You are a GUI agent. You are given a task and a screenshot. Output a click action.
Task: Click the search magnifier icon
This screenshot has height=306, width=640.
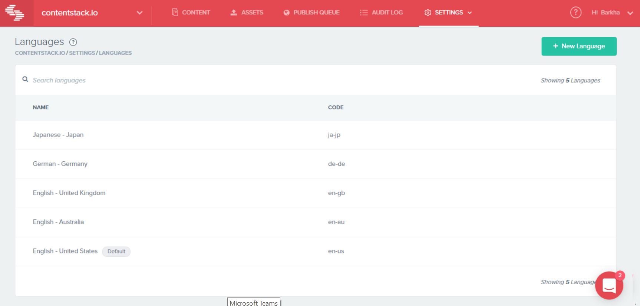(25, 79)
